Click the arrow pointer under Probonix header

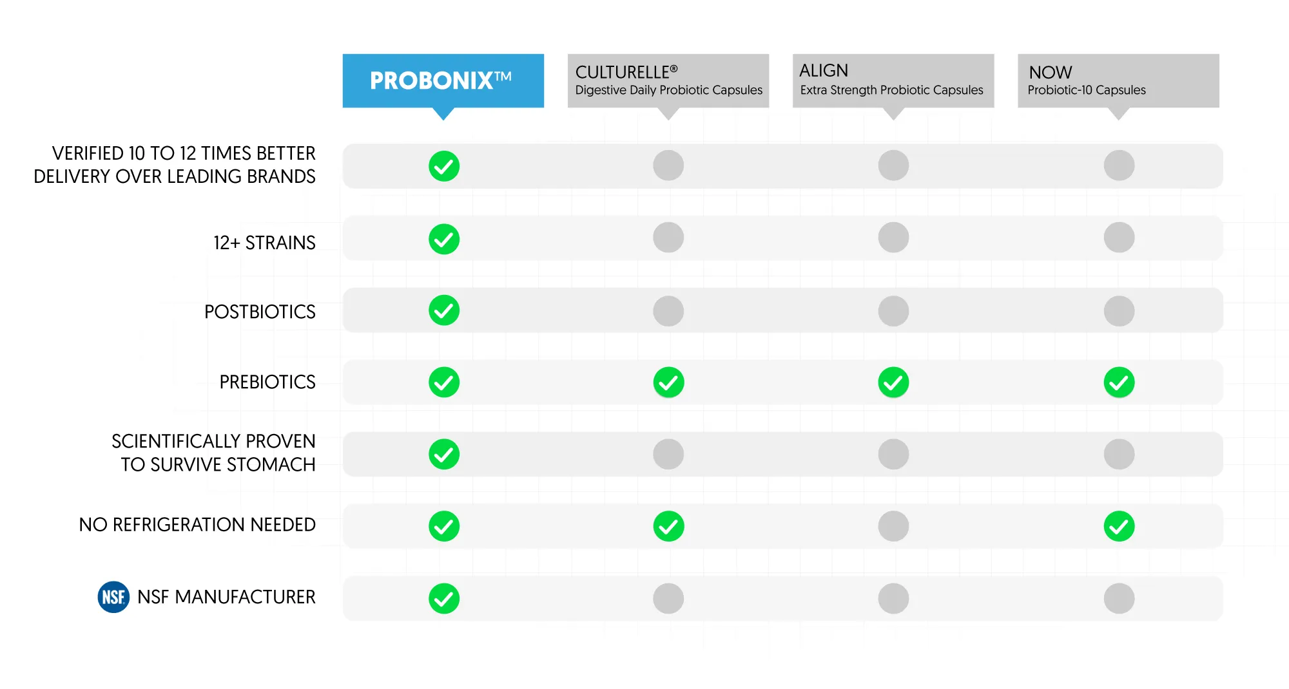(x=443, y=114)
